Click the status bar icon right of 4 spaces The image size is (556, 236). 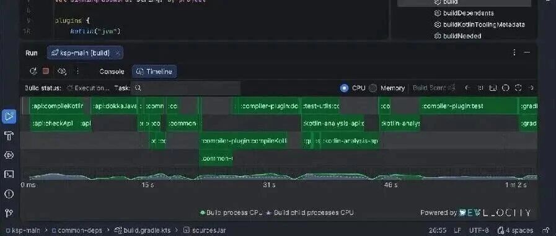click(x=545, y=230)
